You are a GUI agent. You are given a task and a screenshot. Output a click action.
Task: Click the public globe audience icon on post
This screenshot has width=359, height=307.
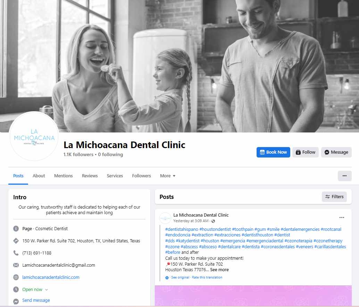(x=213, y=221)
